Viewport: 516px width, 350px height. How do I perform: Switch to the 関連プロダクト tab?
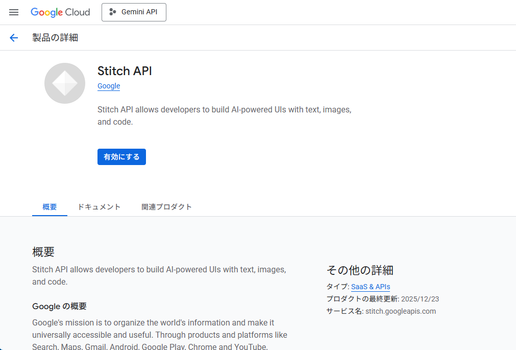point(166,207)
